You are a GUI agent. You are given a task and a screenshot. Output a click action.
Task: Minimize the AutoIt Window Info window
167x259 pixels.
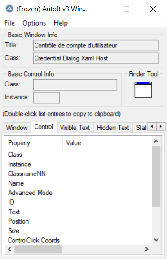click(x=101, y=9)
